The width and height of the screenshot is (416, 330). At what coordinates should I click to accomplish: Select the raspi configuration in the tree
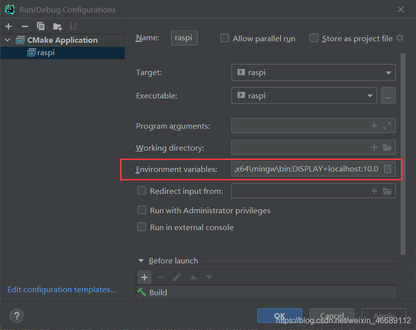tap(63, 53)
